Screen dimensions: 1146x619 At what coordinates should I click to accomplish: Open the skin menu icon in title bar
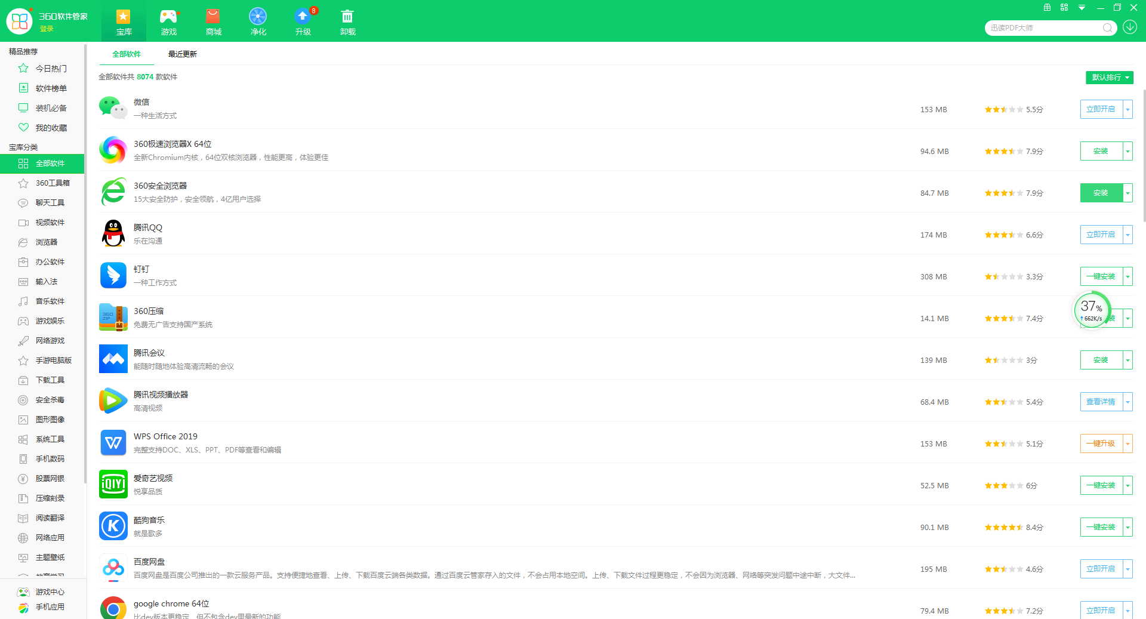click(x=1064, y=8)
